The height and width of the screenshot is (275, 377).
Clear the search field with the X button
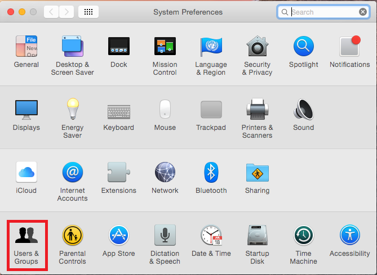363,12
